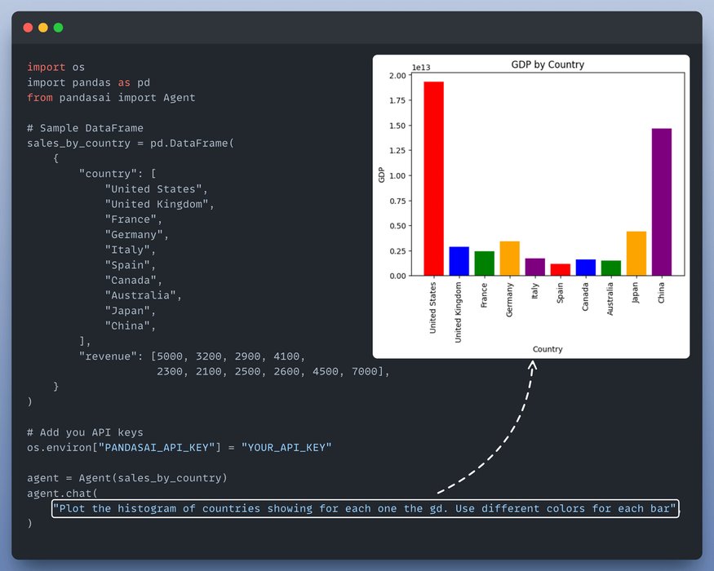The image size is (714, 571).
Task: Click the "GDP" y-axis label
Action: click(381, 175)
